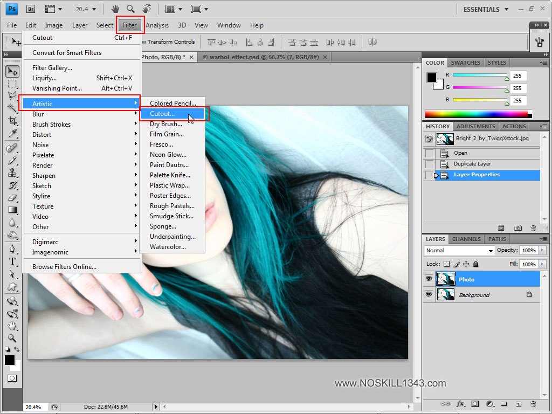Select the Blur tool
The image size is (552, 414).
[x=13, y=222]
